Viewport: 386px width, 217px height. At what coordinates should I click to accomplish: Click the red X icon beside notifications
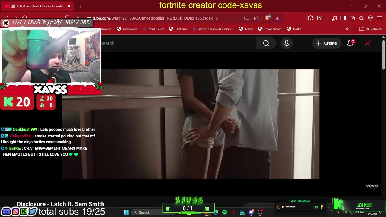coord(368,43)
